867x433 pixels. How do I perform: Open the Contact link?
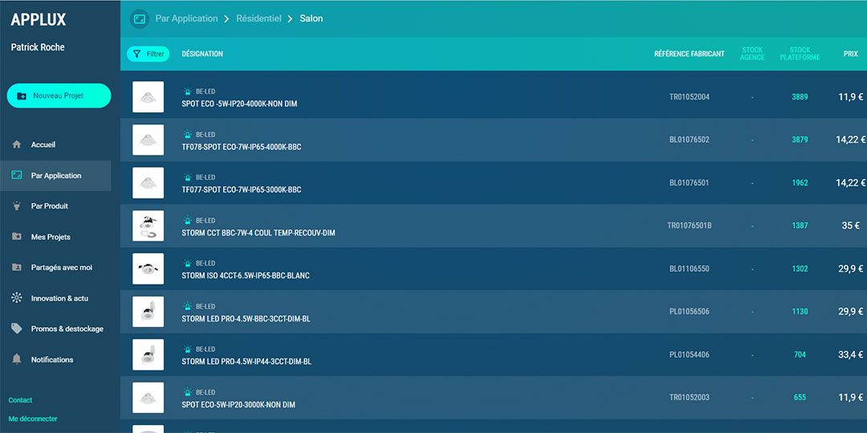point(20,400)
